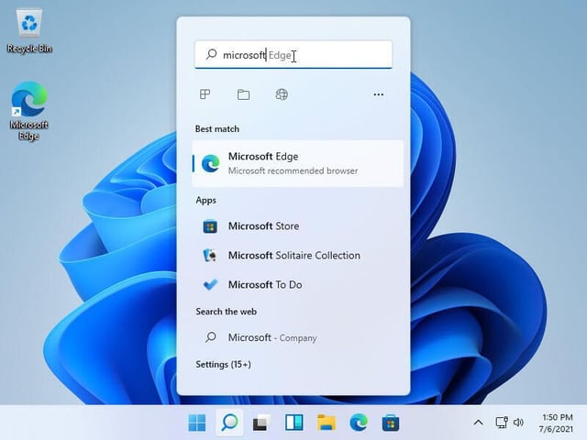The height and width of the screenshot is (440, 587).
Task: Click the Solitaire cards icon
Action: coord(210,256)
